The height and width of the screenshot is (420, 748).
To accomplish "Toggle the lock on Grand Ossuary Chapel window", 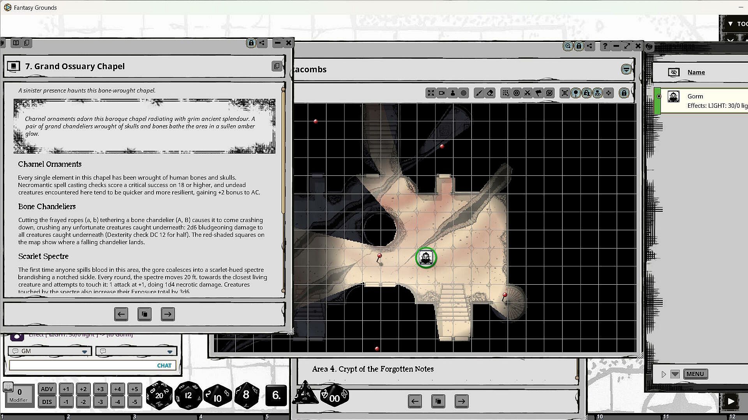I will (x=251, y=43).
